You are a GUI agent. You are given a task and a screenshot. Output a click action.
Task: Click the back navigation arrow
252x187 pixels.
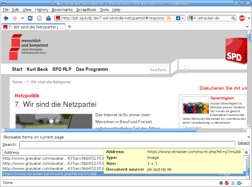click(x=6, y=18)
